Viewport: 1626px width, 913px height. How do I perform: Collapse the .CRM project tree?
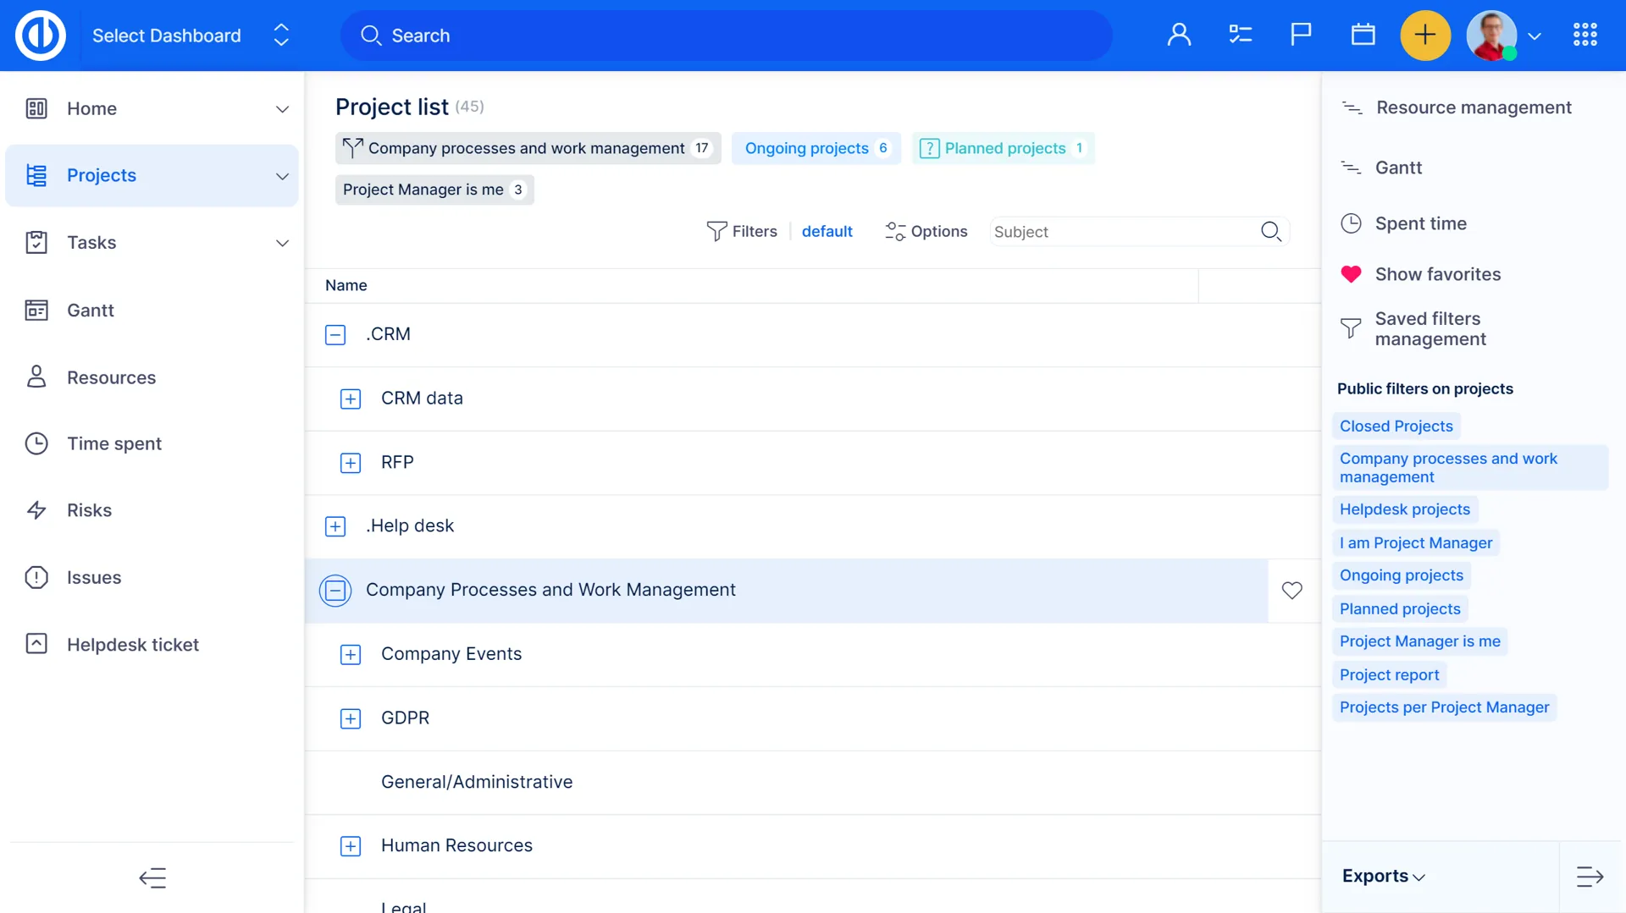335,335
